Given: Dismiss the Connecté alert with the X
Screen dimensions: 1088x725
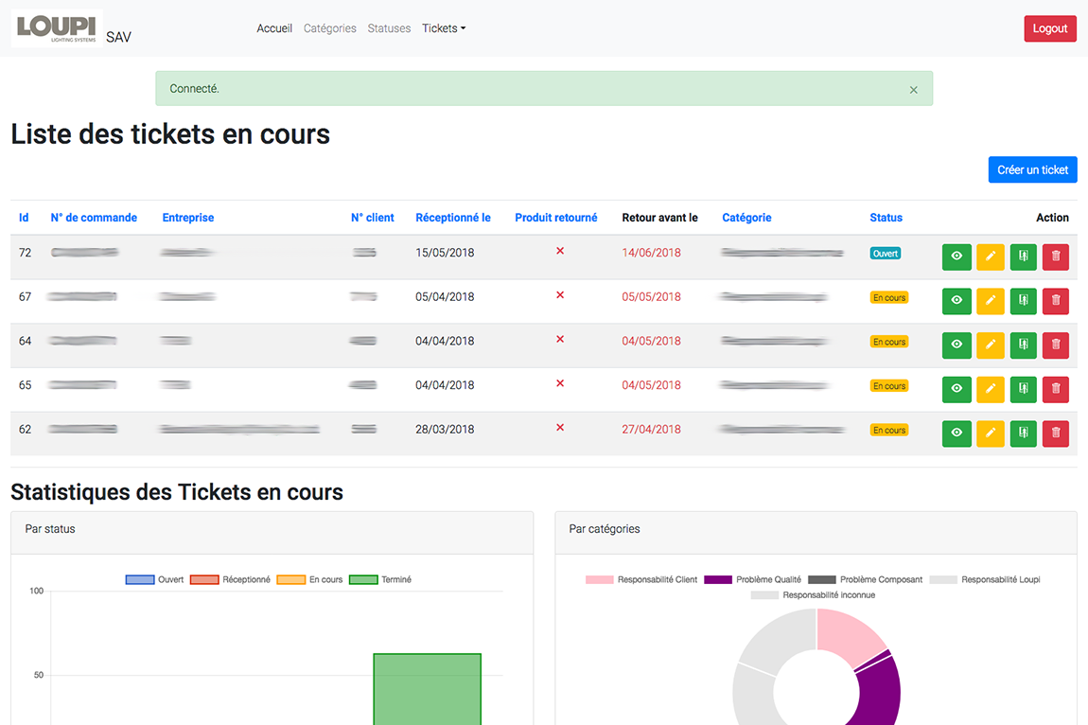Looking at the screenshot, I should (913, 90).
